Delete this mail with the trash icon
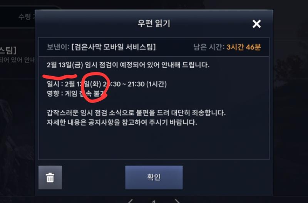The width and height of the screenshot is (308, 203). (x=50, y=178)
